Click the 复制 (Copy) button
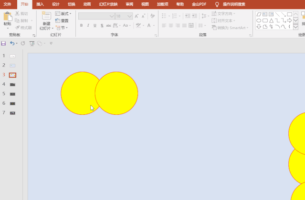This screenshot has height=200, width=305. click(21, 20)
